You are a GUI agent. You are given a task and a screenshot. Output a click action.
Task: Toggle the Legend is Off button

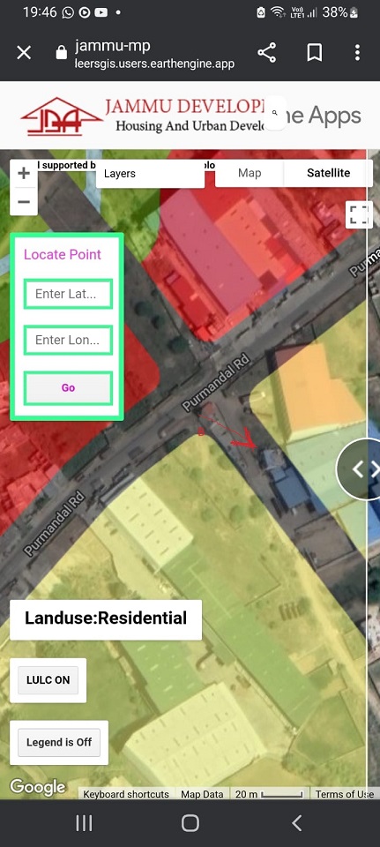coord(59,742)
